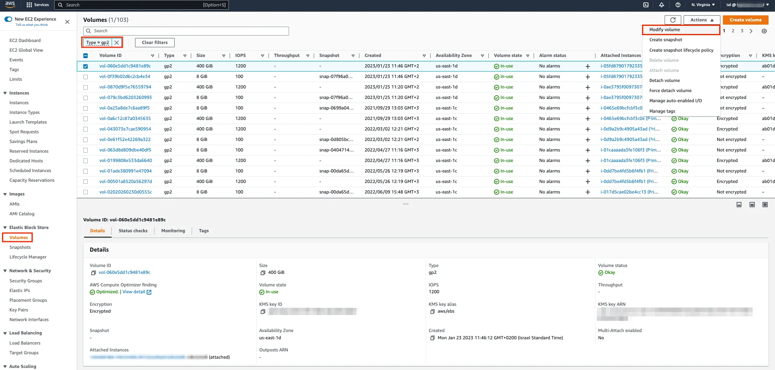Open external link icon beside View detail
Viewport: 775px width, 370px height.
149,292
